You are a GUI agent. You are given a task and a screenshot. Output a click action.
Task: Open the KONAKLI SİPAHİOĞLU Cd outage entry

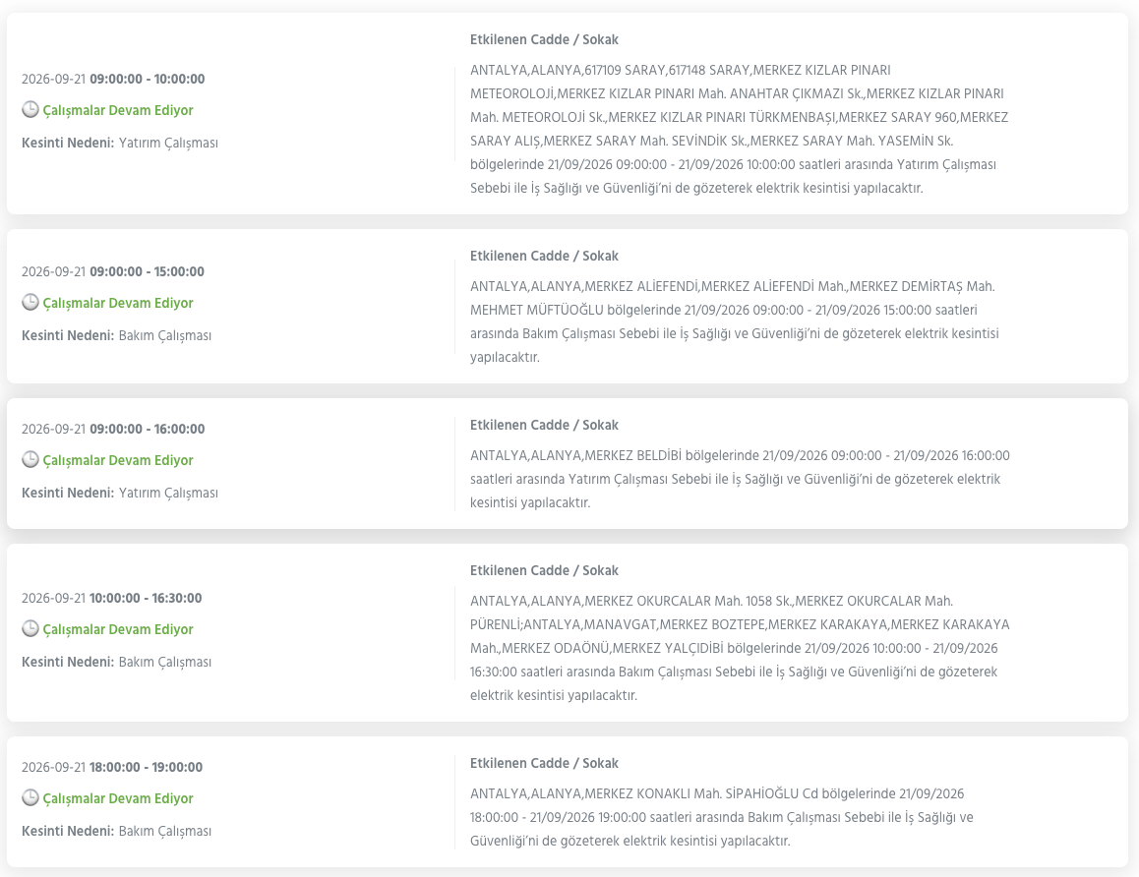click(x=568, y=801)
